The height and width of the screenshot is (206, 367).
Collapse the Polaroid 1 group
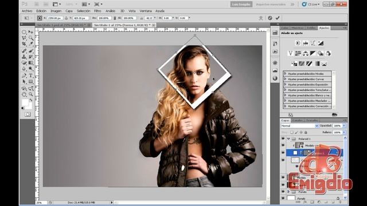pos(288,138)
